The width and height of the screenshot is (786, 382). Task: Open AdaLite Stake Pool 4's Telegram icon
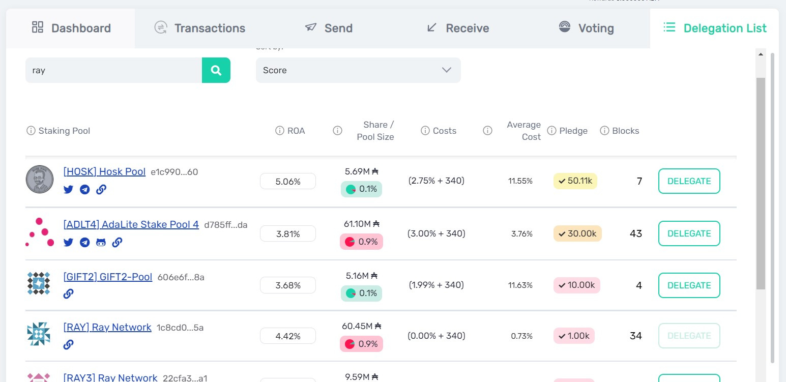click(85, 242)
